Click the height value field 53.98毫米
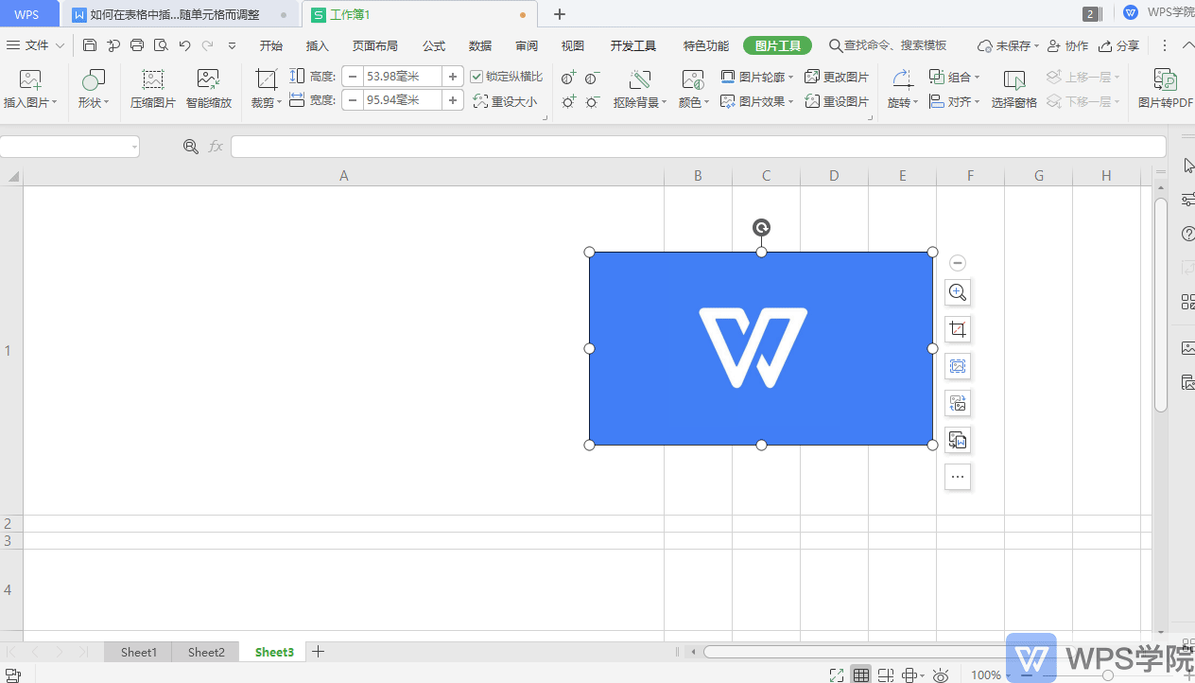Screen dimensions: 1195x683 pos(403,77)
